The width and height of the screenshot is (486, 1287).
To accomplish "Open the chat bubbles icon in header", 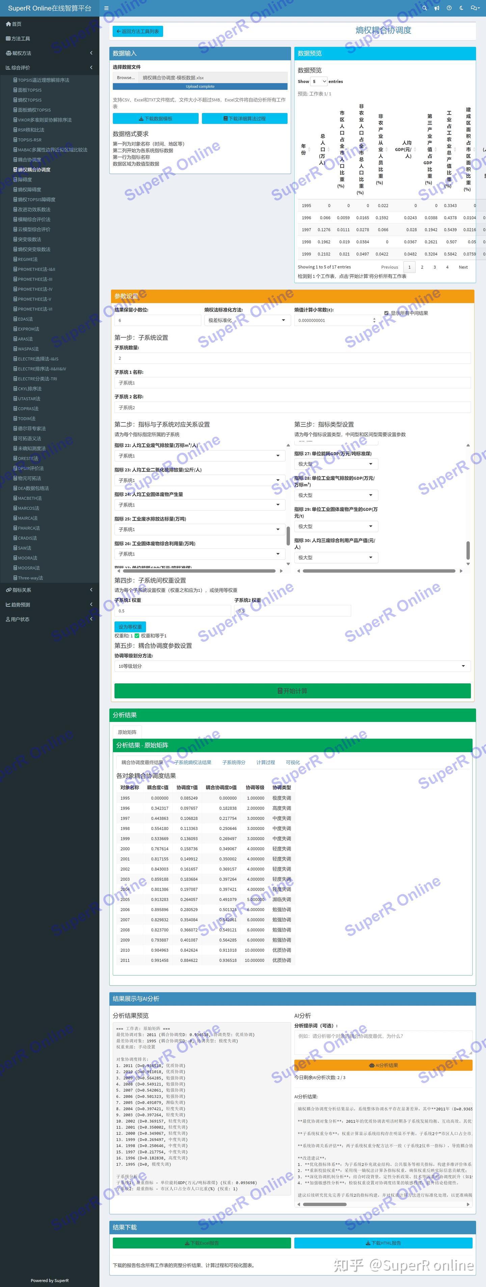I will point(474,8).
